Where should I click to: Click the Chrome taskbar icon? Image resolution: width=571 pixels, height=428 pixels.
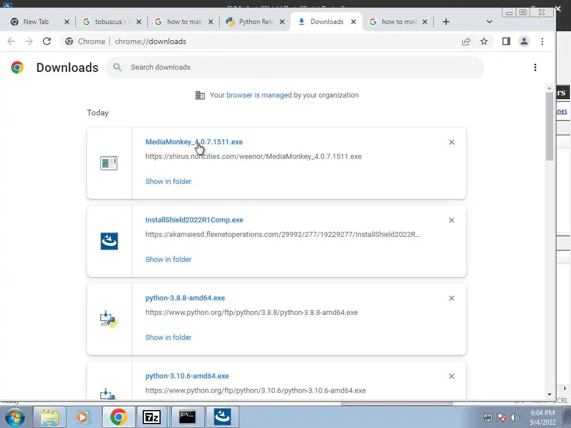118,417
